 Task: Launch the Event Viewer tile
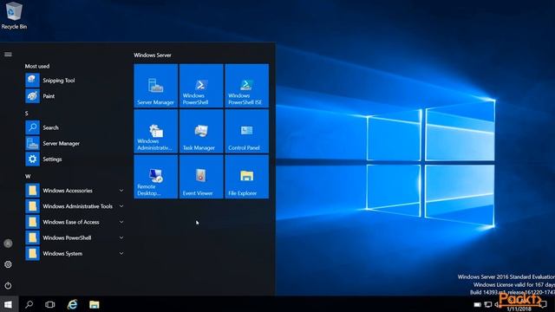(201, 177)
